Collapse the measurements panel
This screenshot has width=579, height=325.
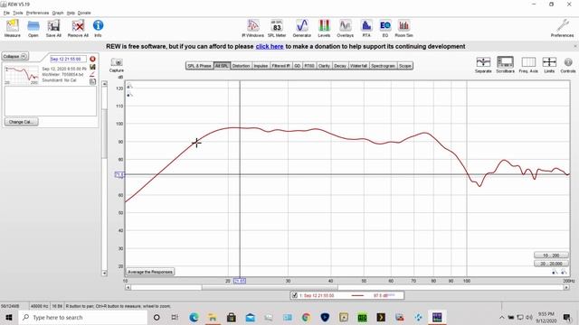click(15, 56)
